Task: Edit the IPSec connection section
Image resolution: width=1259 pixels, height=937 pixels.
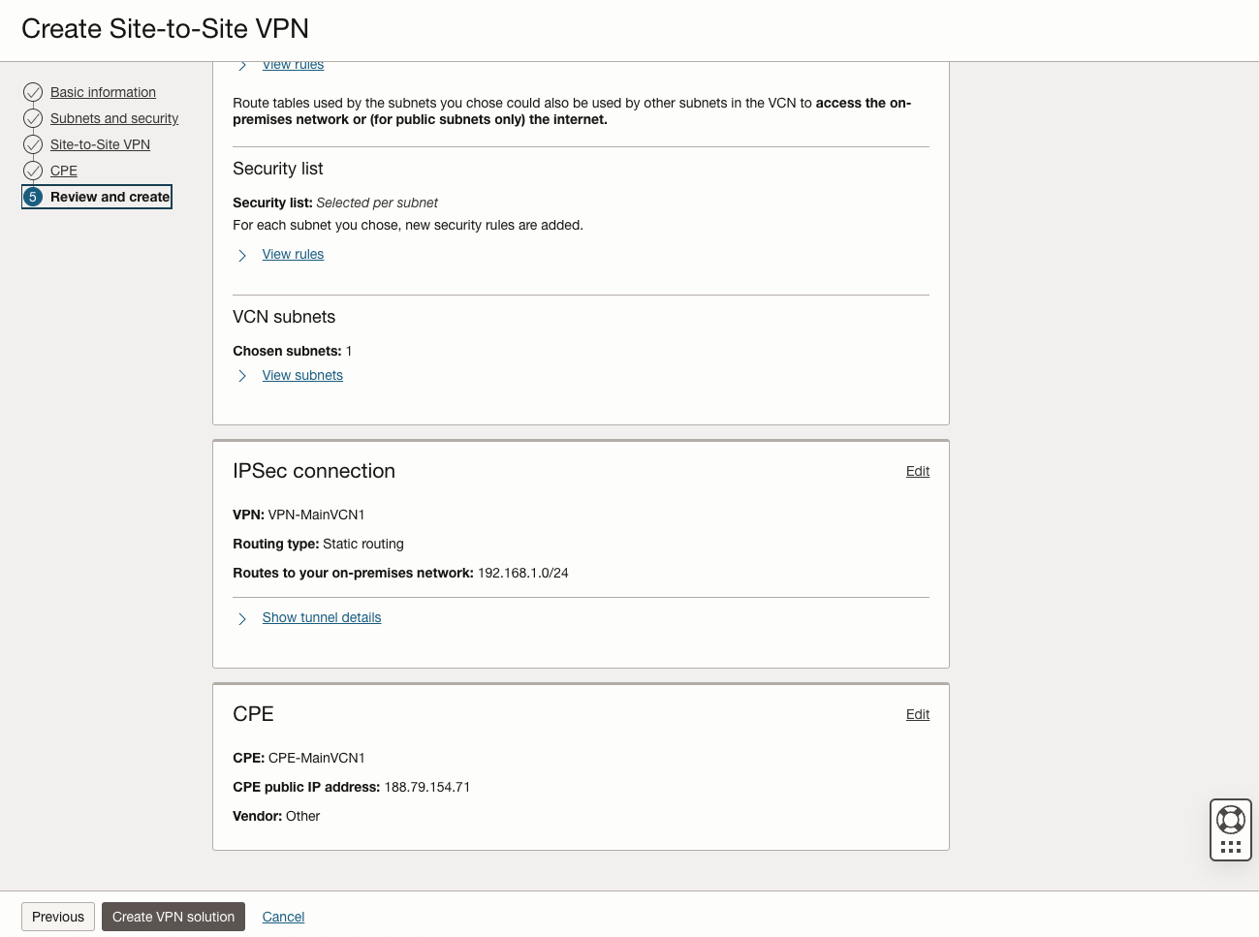Action: point(917,471)
